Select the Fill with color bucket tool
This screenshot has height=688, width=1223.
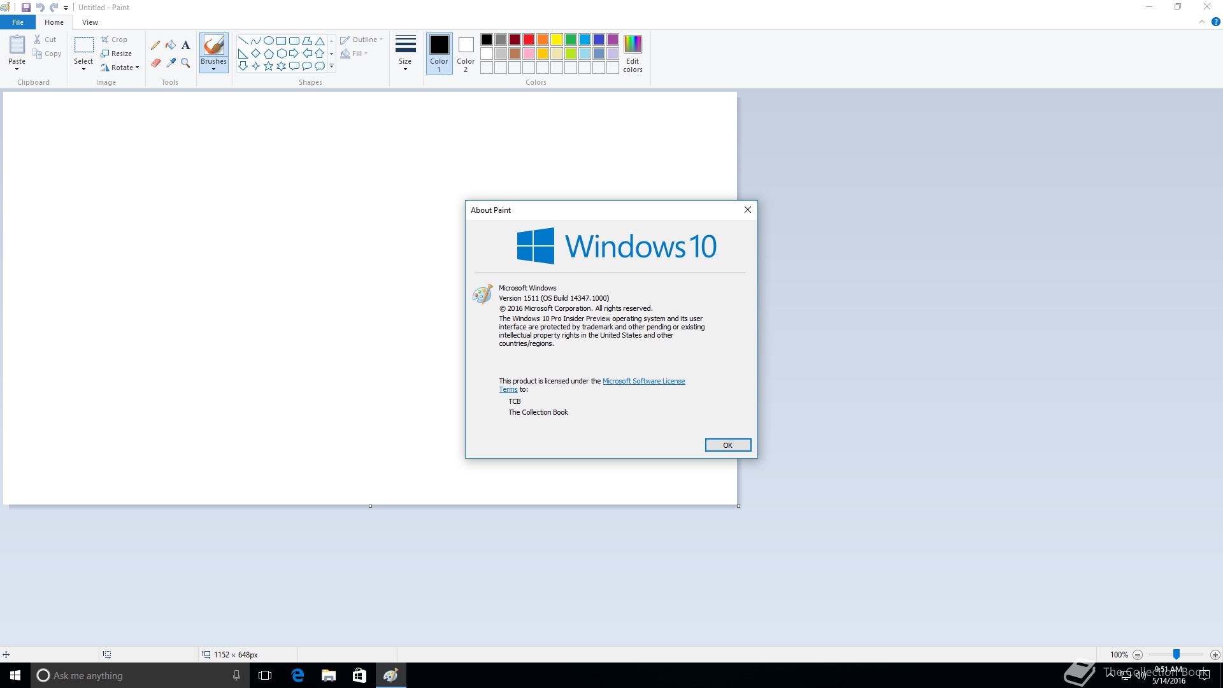tap(171, 45)
